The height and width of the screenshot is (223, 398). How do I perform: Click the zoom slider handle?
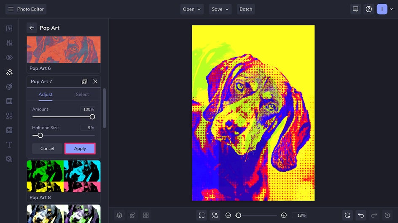tap(238, 215)
